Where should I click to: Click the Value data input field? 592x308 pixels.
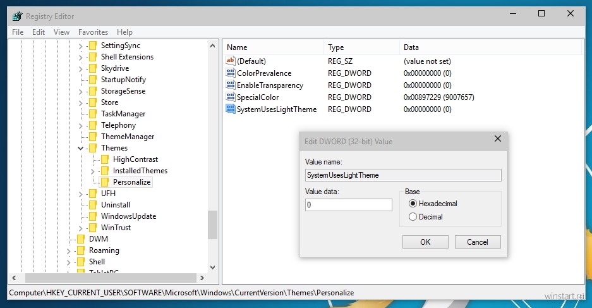point(348,205)
